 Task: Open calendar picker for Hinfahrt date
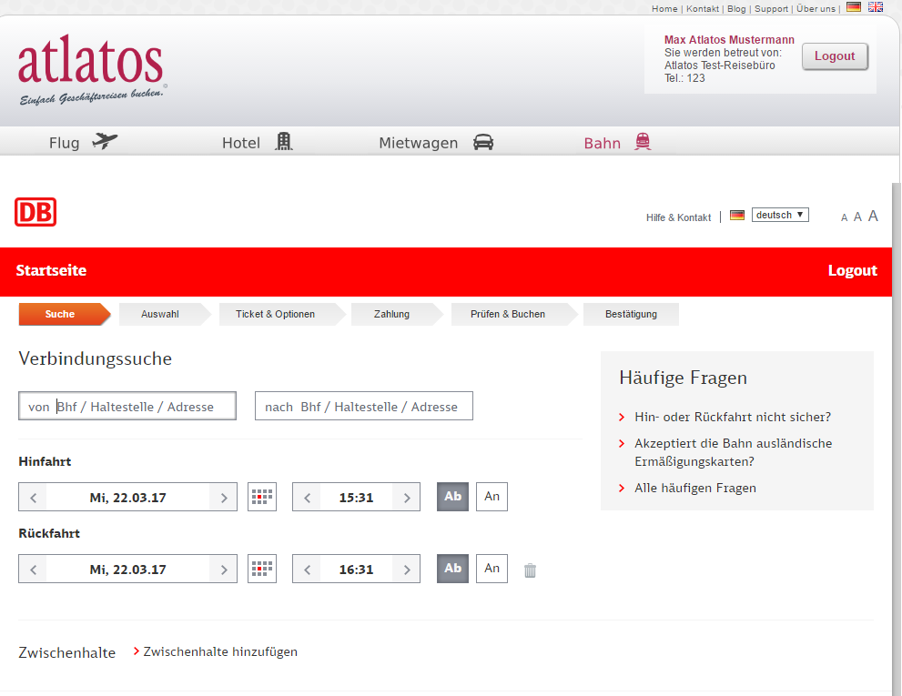[x=262, y=497]
